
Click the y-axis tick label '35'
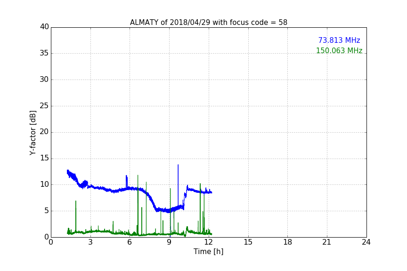tap(44, 53)
